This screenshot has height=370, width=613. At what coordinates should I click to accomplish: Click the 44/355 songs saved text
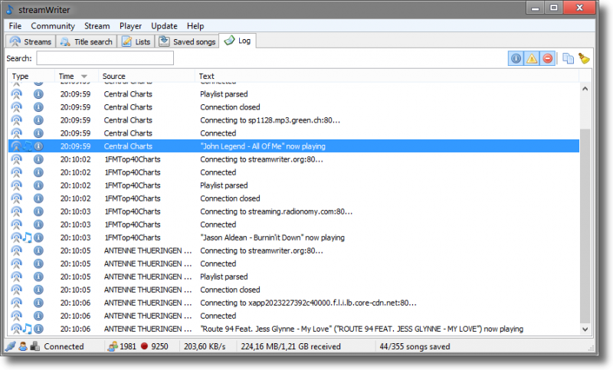(415, 346)
